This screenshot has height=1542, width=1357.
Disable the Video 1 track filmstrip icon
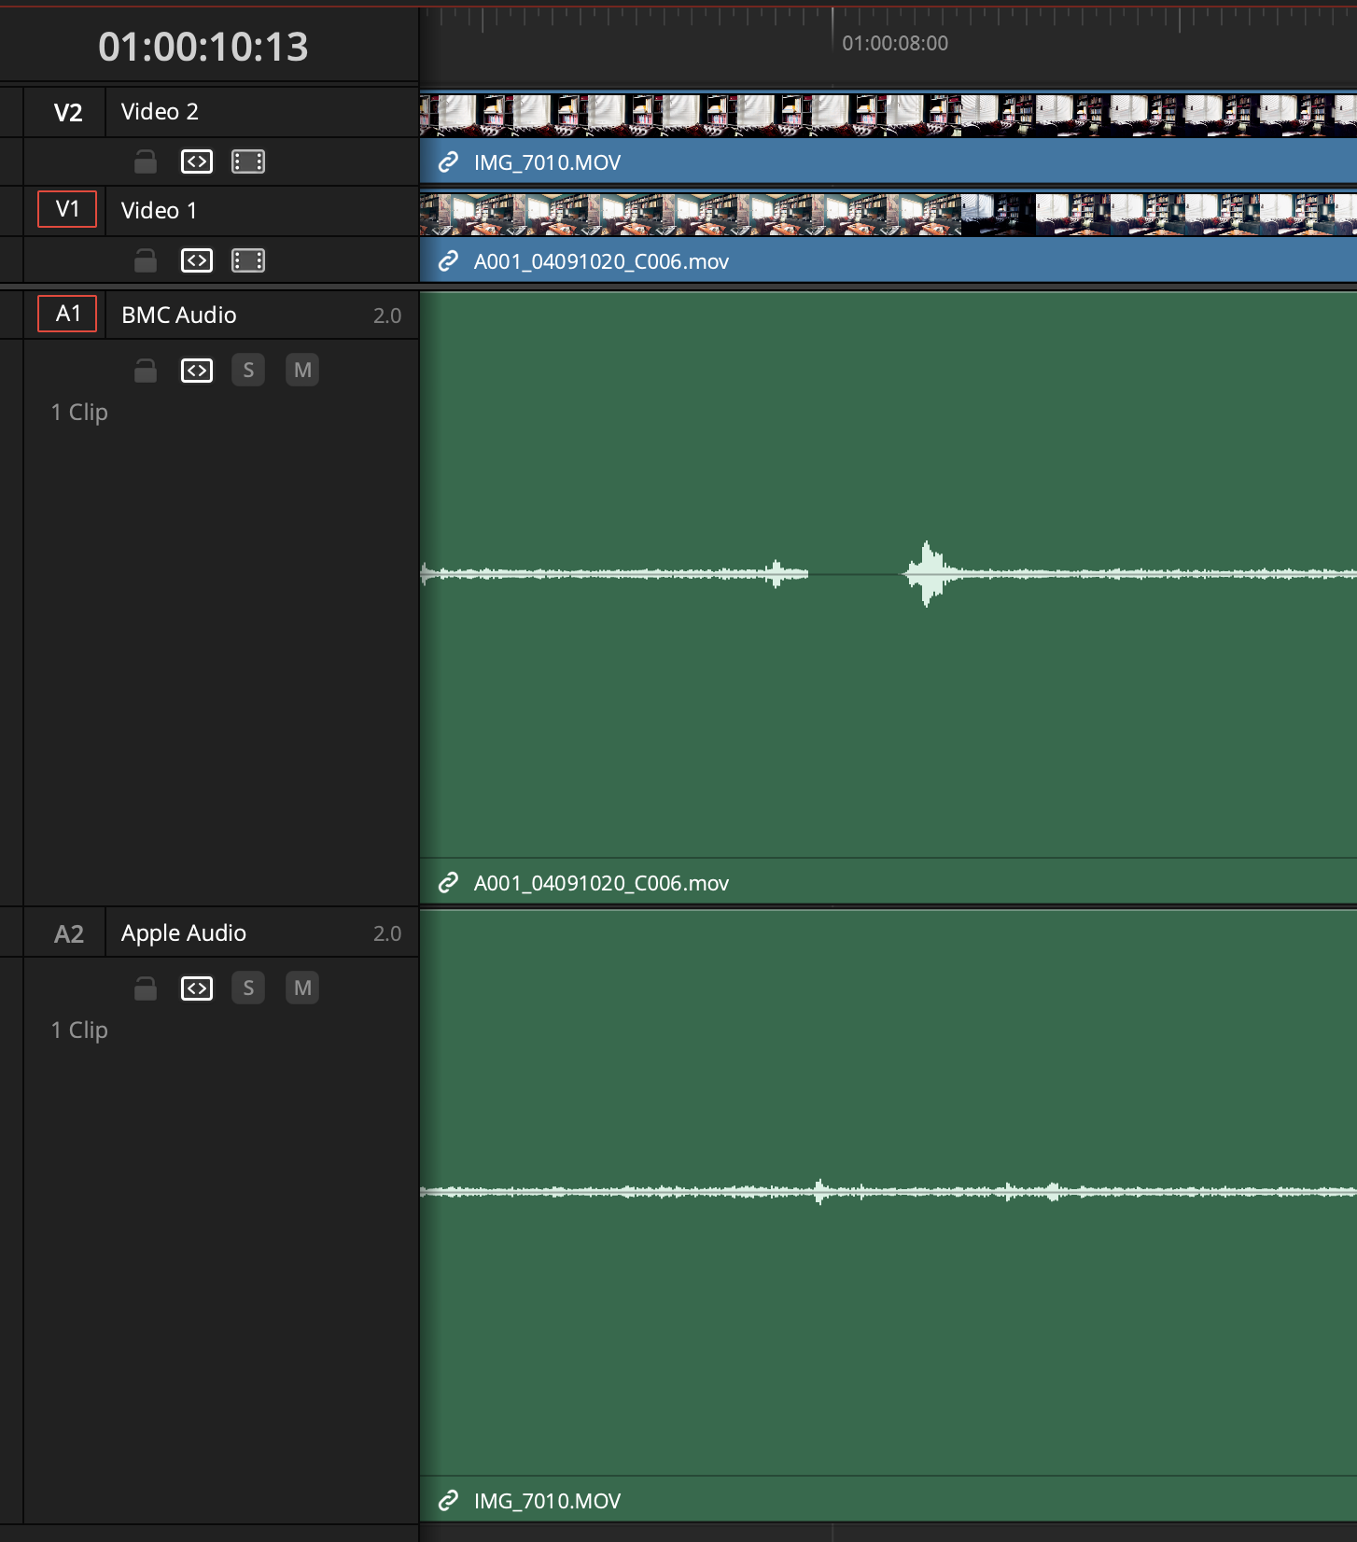click(x=248, y=260)
